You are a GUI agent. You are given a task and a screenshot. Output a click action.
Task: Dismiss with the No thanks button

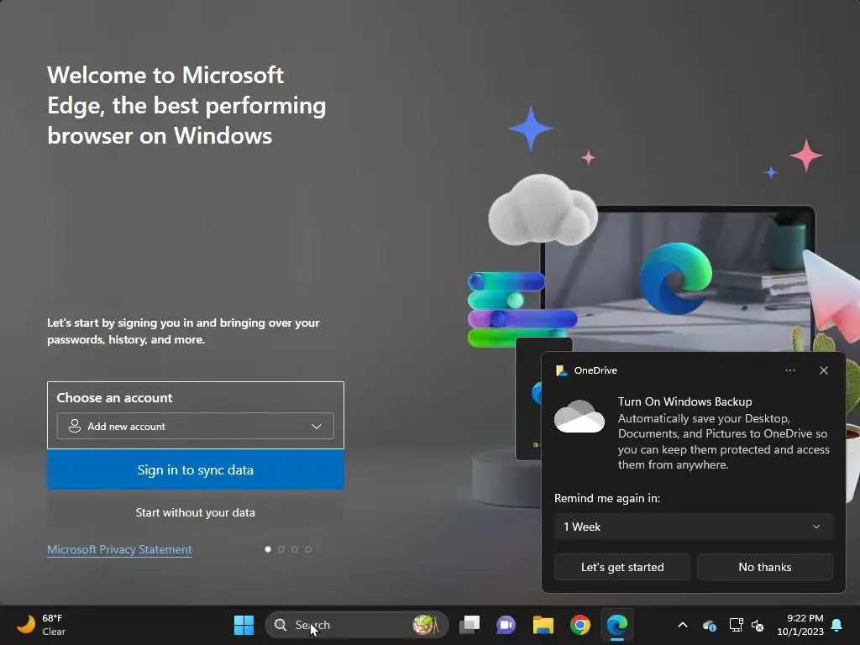(x=764, y=567)
